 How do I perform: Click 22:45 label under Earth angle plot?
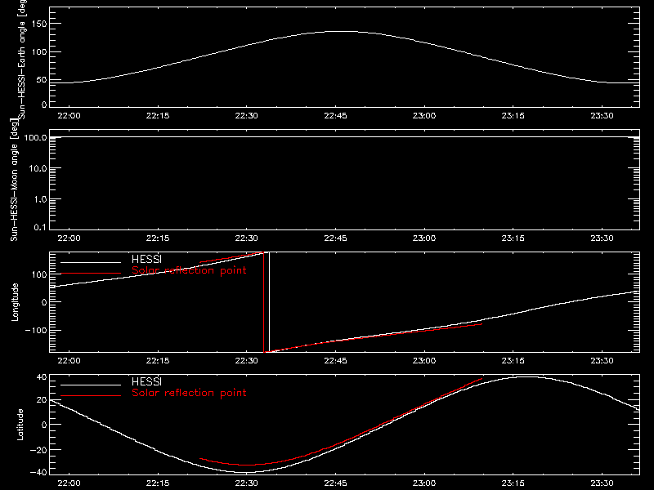coord(335,115)
